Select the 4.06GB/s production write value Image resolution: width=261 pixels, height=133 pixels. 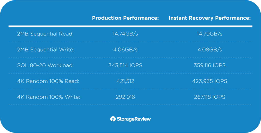pos(125,50)
